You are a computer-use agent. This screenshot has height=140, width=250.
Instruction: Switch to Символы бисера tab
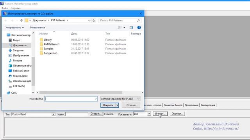(173, 105)
